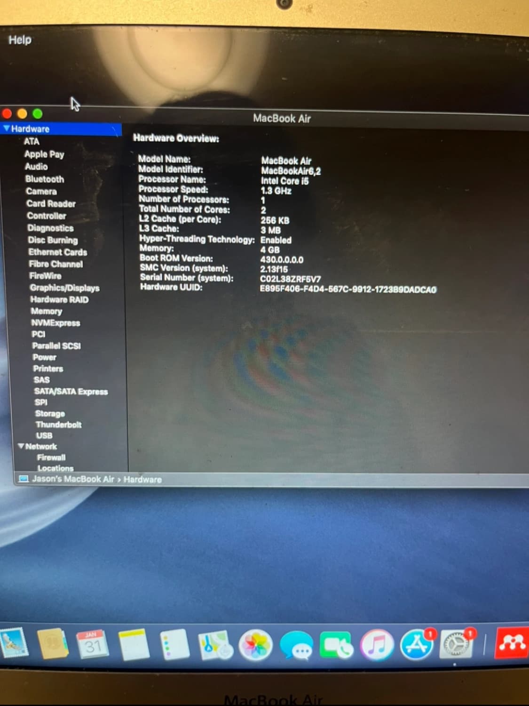529x706 pixels.
Task: Select the Hardware category row
Action: click(61, 128)
